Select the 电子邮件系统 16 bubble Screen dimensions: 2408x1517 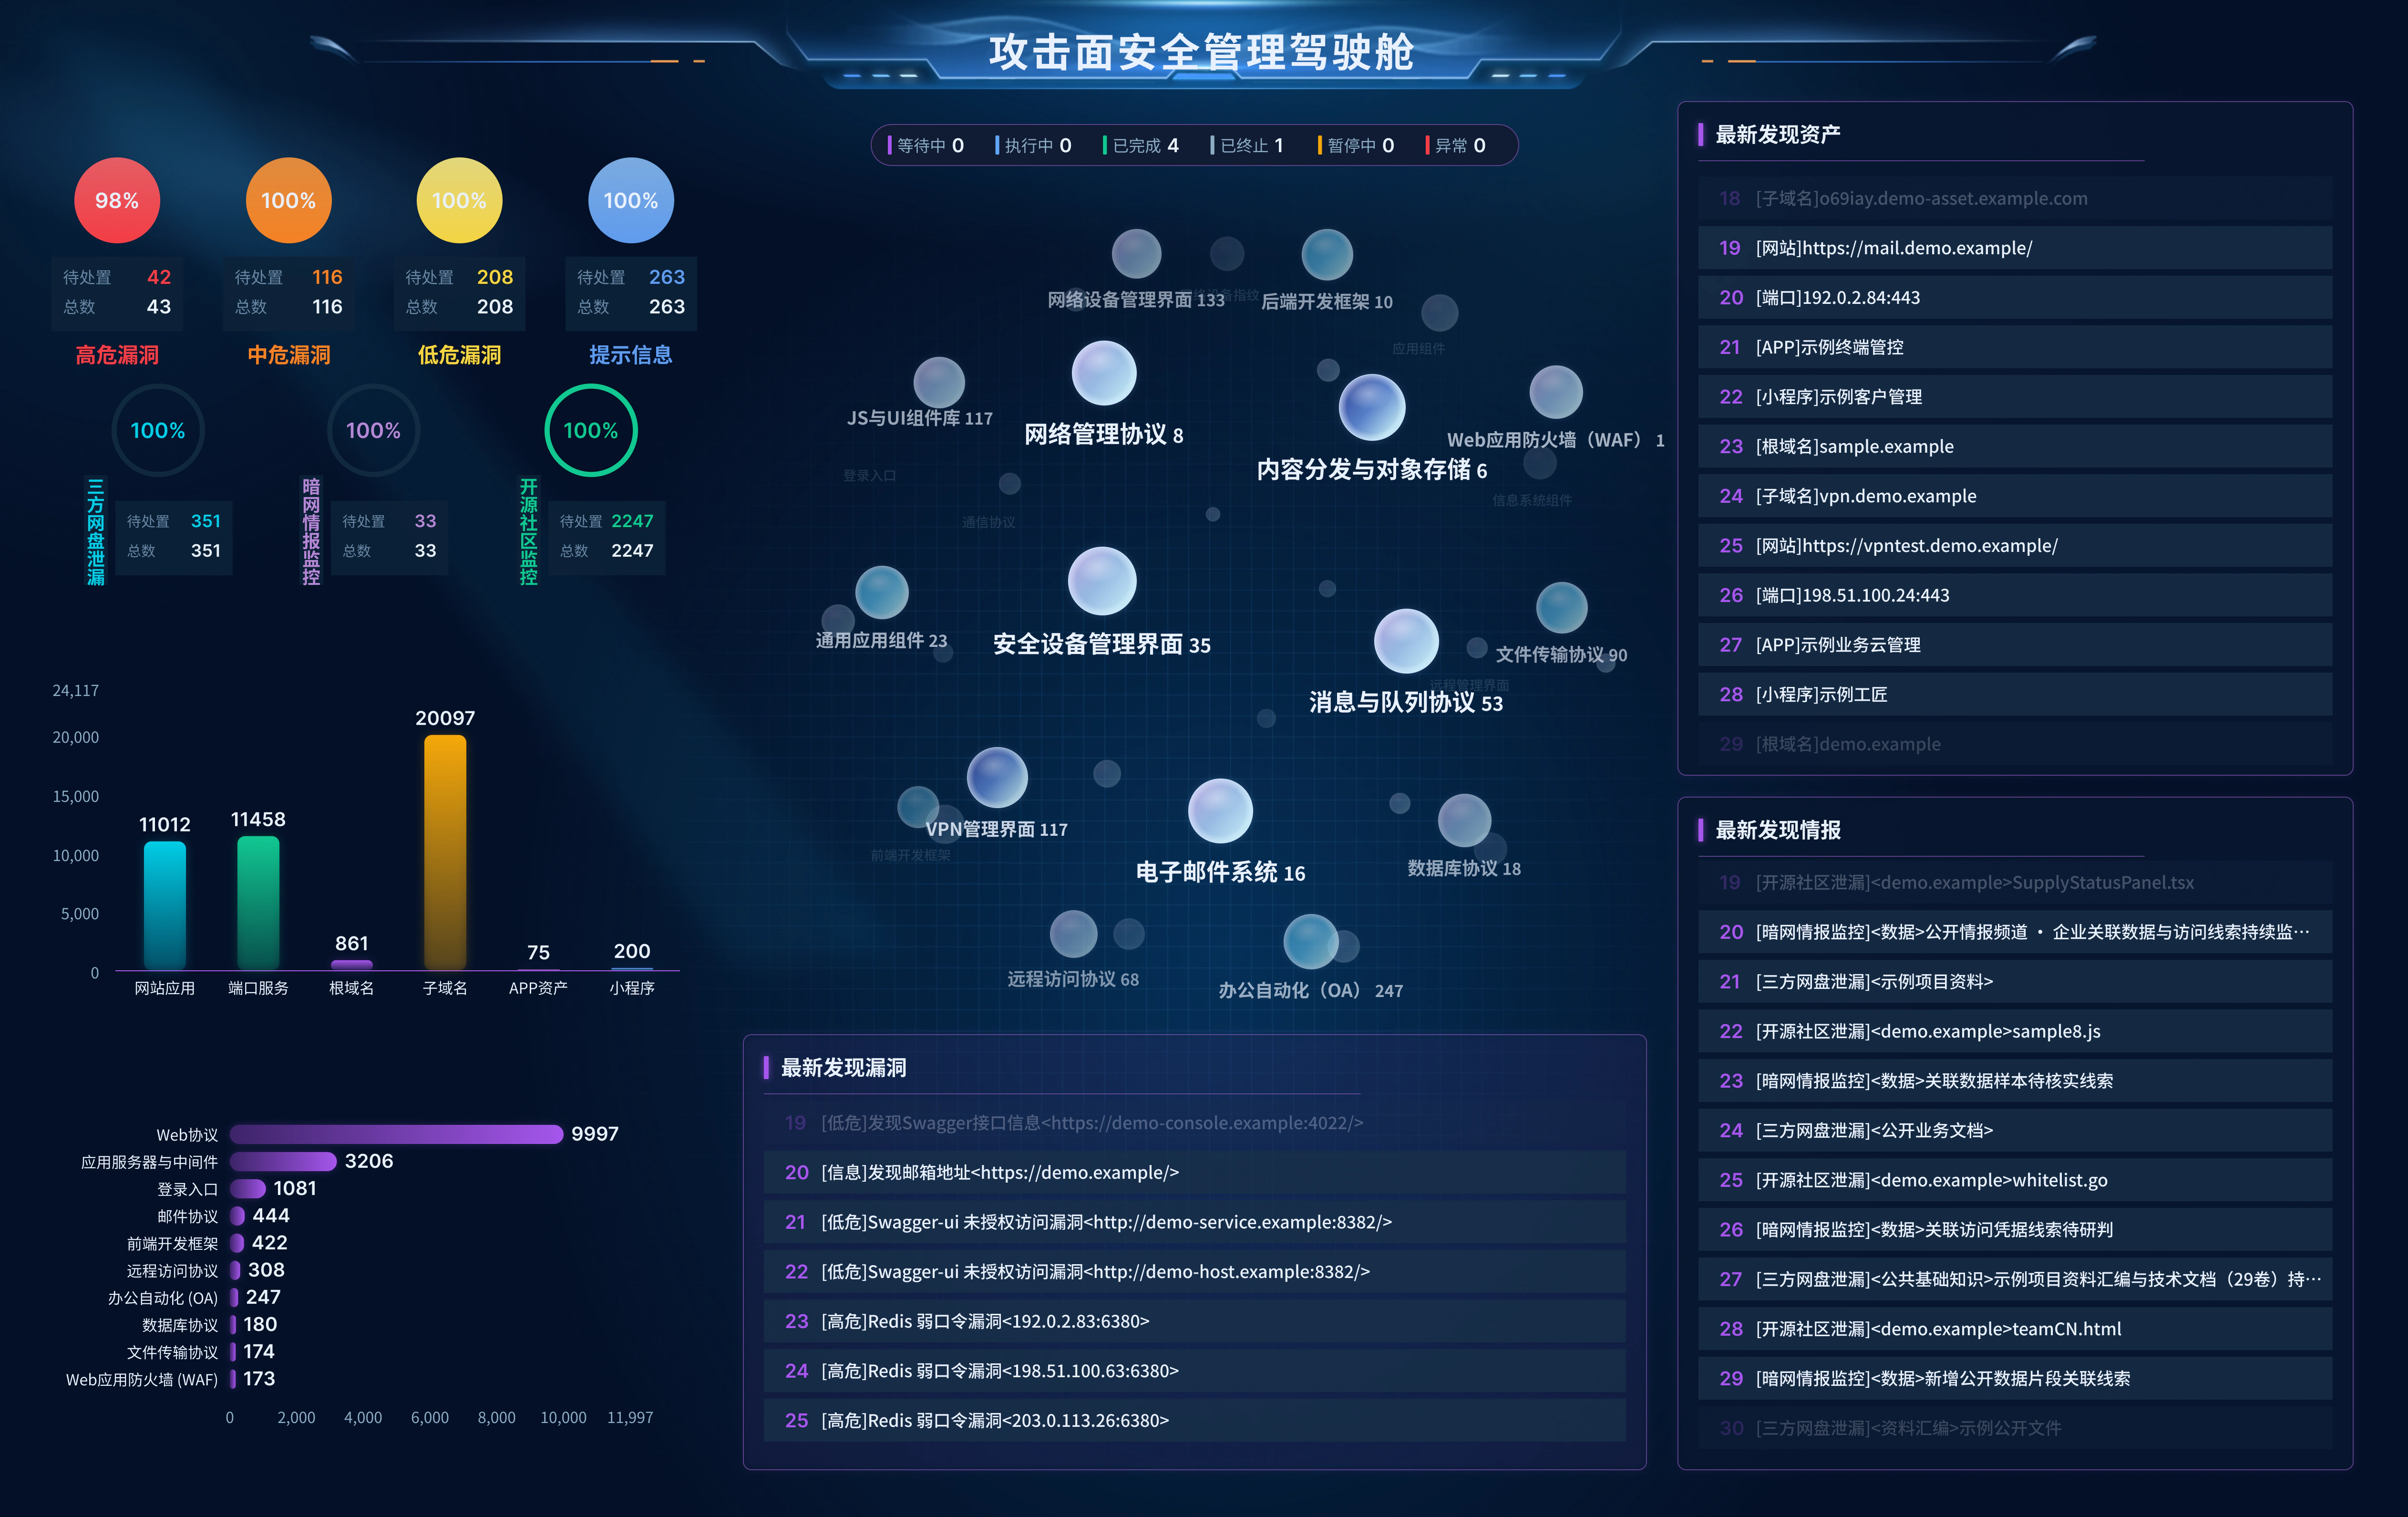[1220, 810]
